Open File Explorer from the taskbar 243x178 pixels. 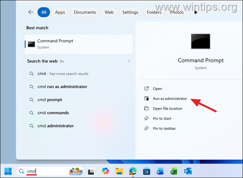point(119,171)
